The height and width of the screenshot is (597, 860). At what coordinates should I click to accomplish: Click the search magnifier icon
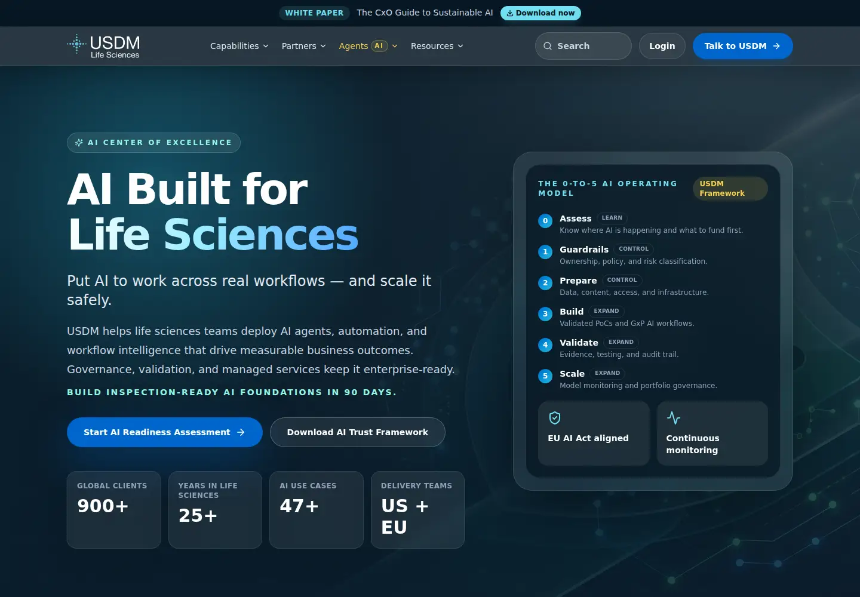coord(548,46)
